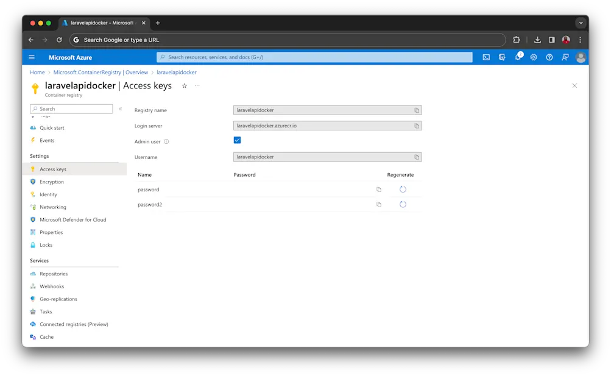Copy the Login server value
This screenshot has height=376, width=611.
coord(418,126)
